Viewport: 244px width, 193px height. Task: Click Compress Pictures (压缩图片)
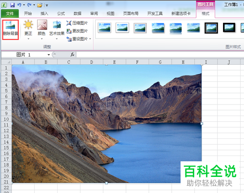click(77, 23)
